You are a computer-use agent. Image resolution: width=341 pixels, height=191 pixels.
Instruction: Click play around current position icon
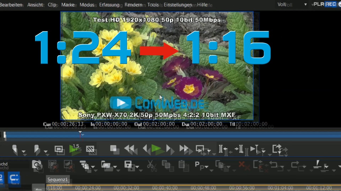pyautogui.click(x=254, y=149)
